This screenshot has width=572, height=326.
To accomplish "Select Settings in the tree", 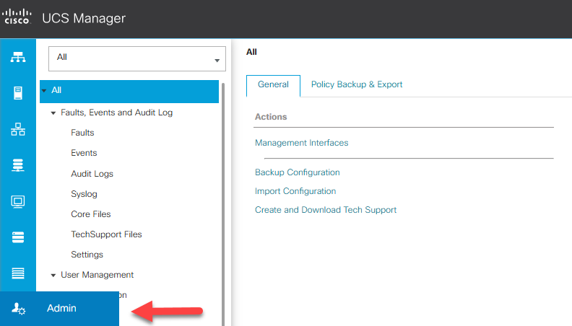I will coord(87,255).
